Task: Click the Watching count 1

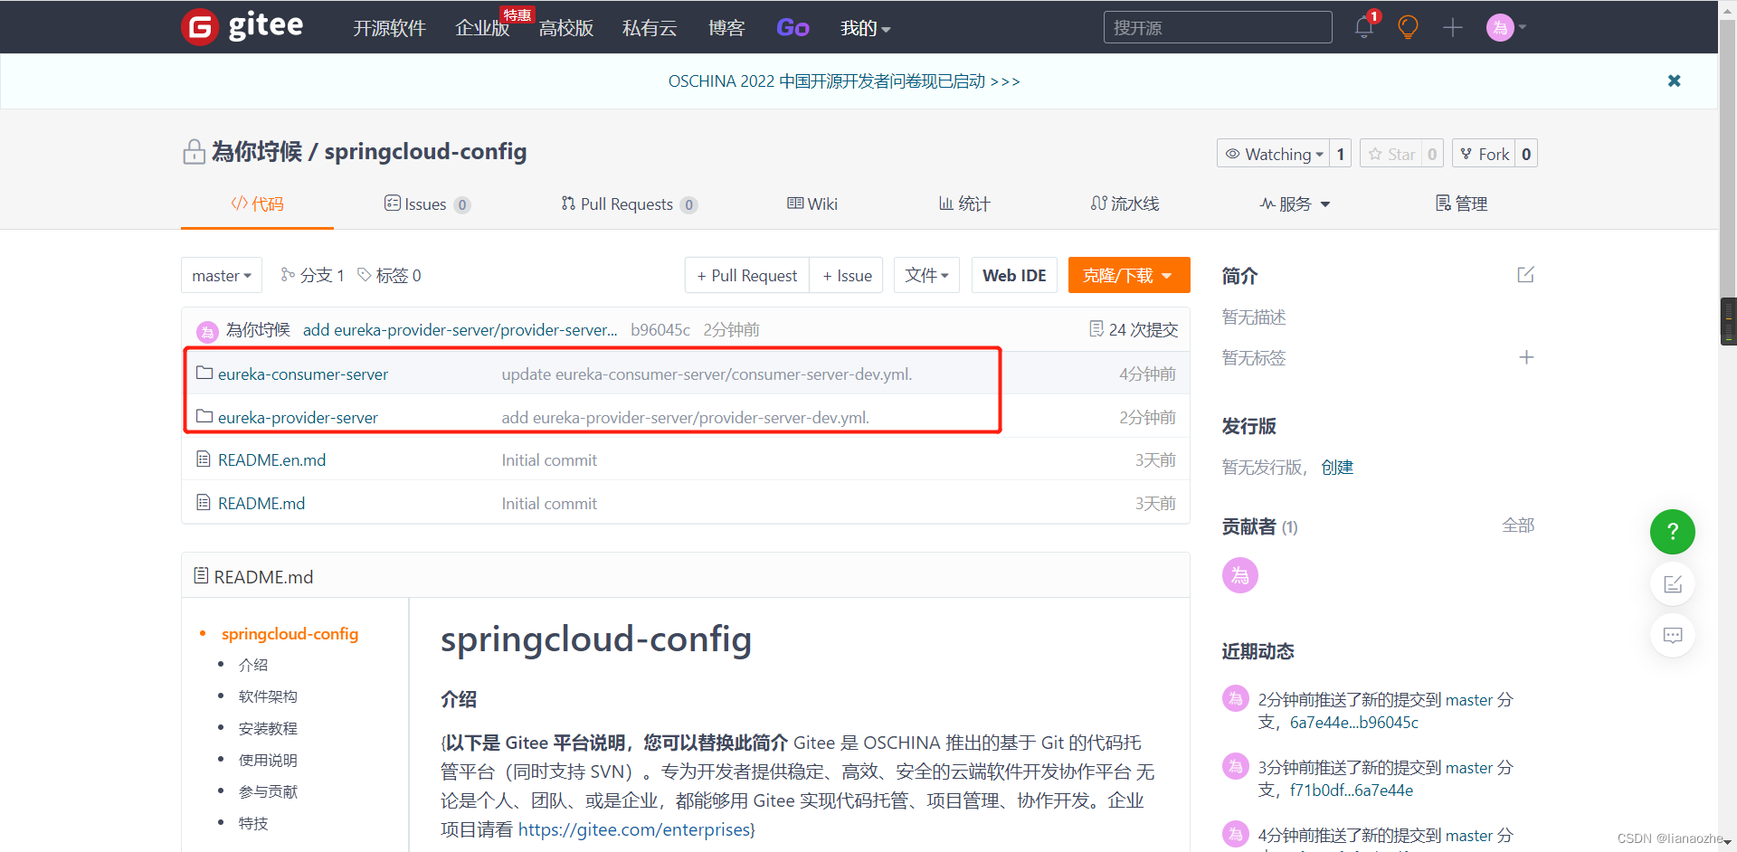Action: click(x=1341, y=154)
